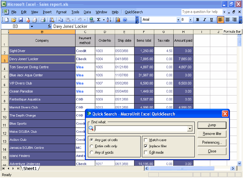The height and width of the screenshot is (178, 243).
Task: Click the next-sheet tab navigation arrow
Action: point(13,168)
